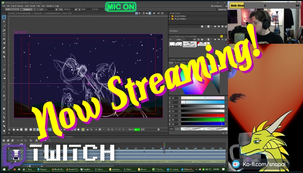303x173 pixels.
Task: Click the Apply button in Style Editor
Action: 177,129
